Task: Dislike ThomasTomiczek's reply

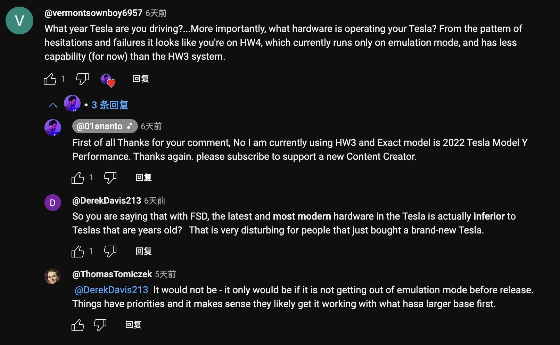Action: point(100,325)
